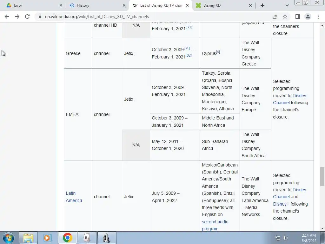Bookmark this page with the star icon
325x244 pixels.
click(x=285, y=17)
